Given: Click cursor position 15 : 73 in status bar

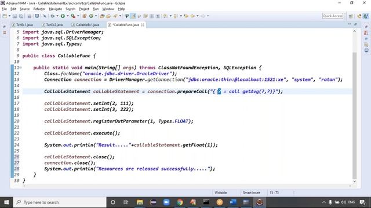Looking at the screenshot, I should coord(274,192).
